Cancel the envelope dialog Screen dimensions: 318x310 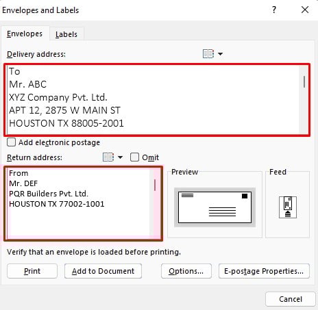click(291, 299)
